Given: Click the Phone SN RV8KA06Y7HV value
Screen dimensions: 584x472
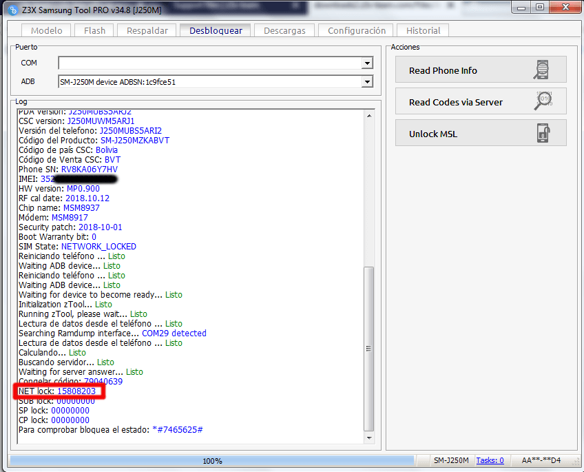Looking at the screenshot, I should point(90,170).
